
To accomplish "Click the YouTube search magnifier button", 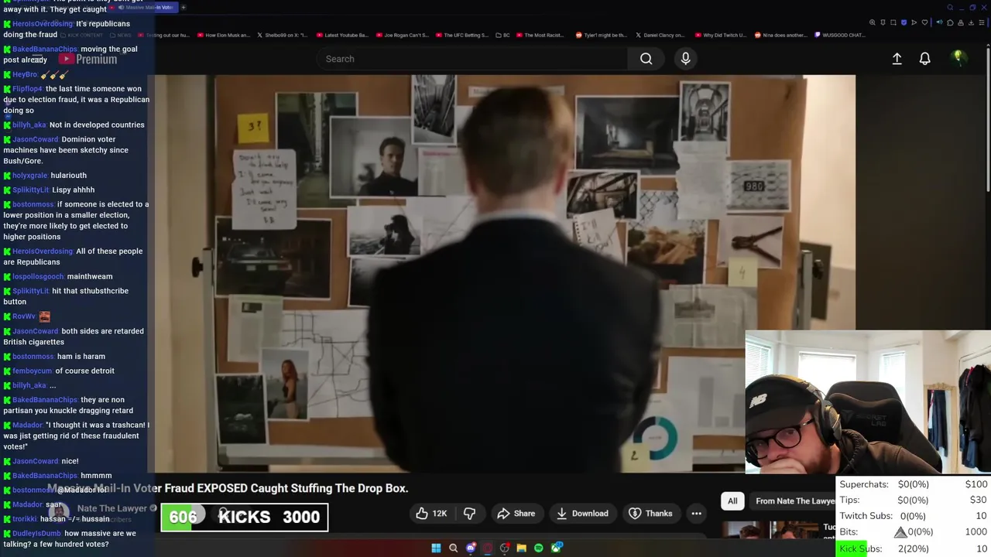I will pos(646,59).
